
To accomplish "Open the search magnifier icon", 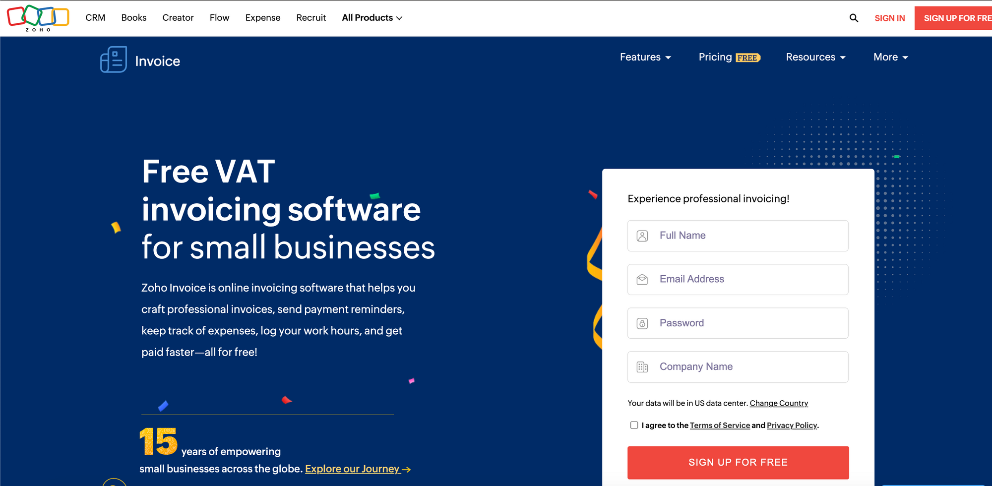I will pos(854,18).
